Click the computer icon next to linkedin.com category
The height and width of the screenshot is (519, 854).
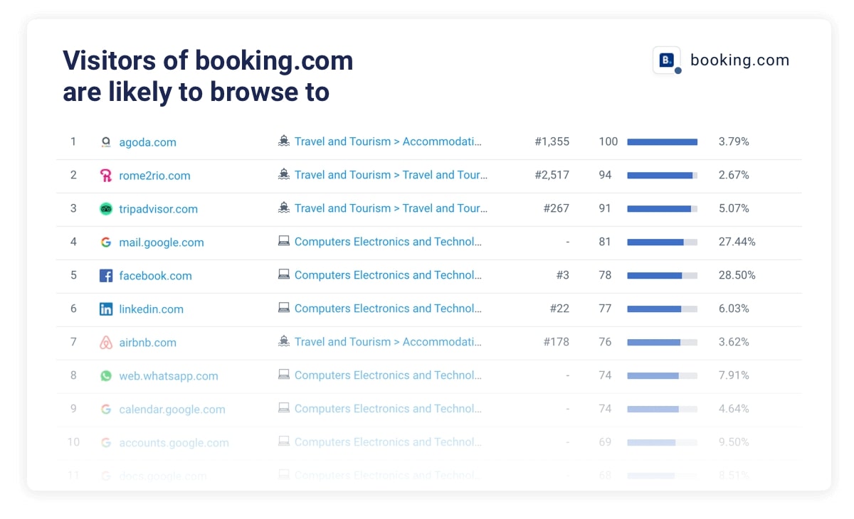[285, 309]
